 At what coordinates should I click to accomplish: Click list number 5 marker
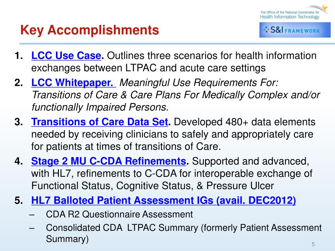[x=19, y=200]
